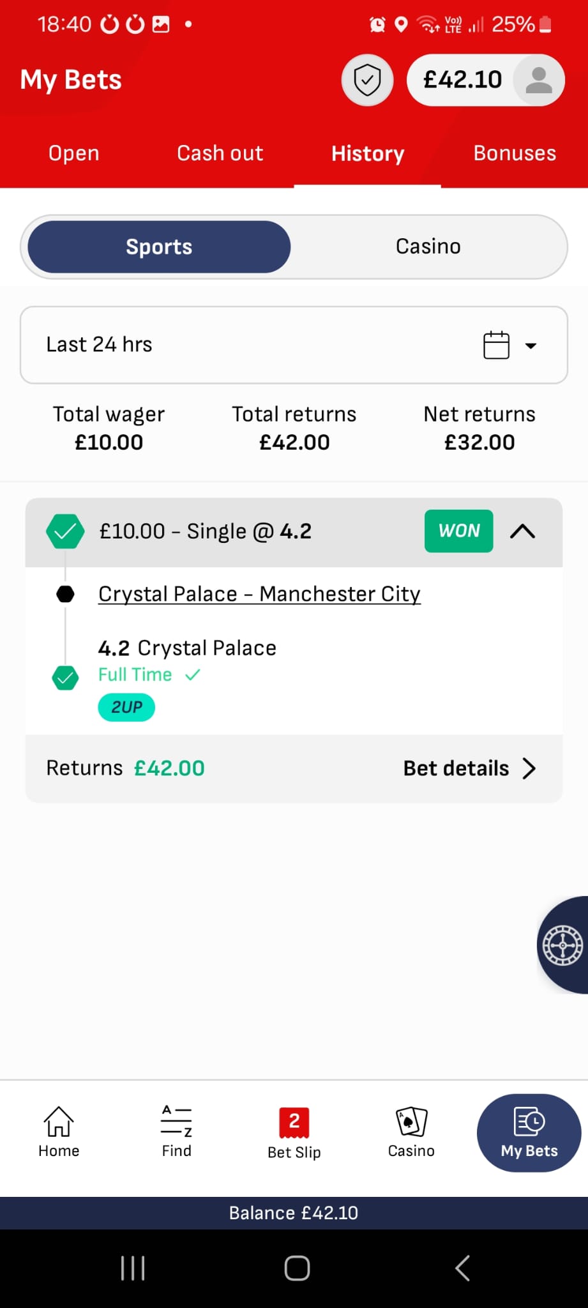Image resolution: width=588 pixels, height=1308 pixels.
Task: Open Casino from the bottom navigation
Action: point(411,1132)
